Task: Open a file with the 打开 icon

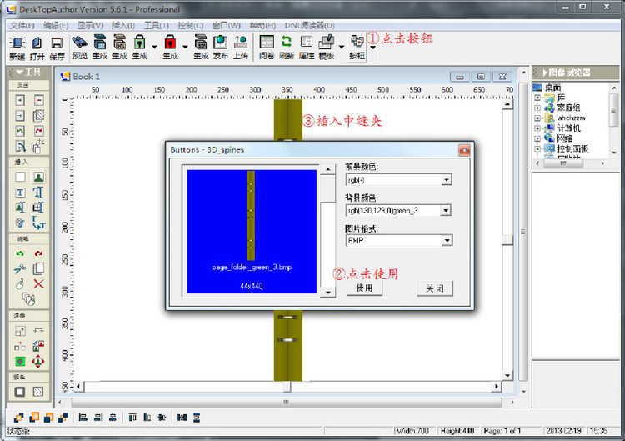Action: pyautogui.click(x=37, y=48)
